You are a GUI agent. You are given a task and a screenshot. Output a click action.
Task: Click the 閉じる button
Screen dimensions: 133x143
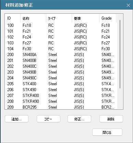[107, 132]
